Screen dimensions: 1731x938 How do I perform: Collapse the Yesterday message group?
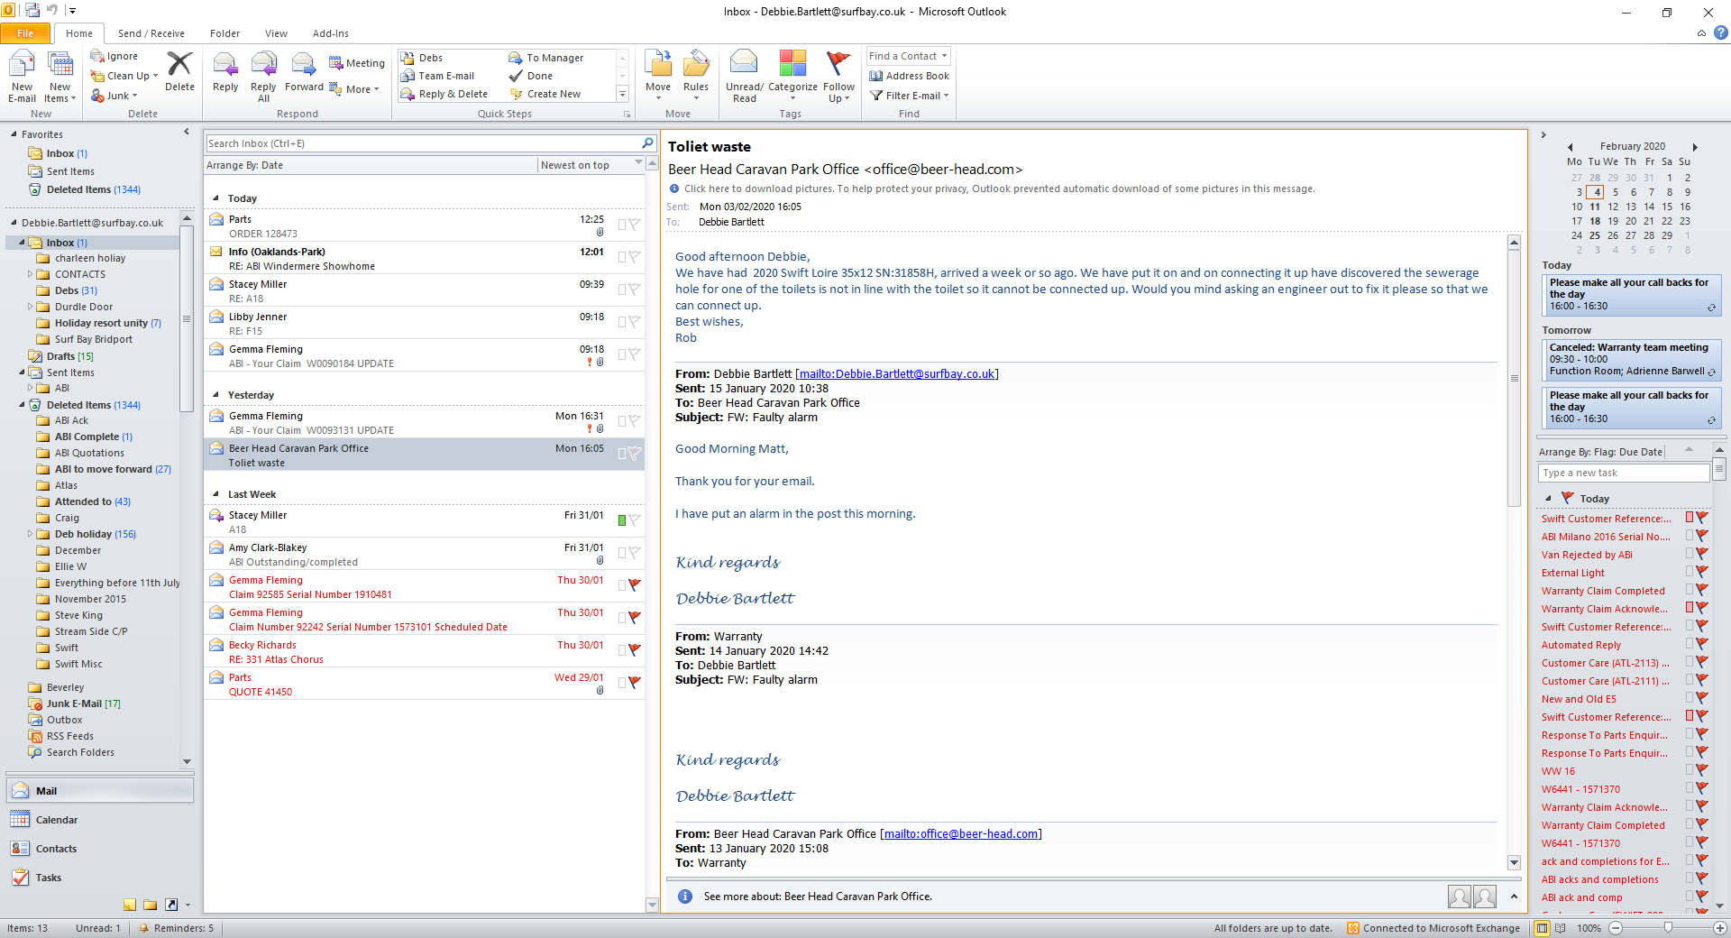tap(216, 395)
